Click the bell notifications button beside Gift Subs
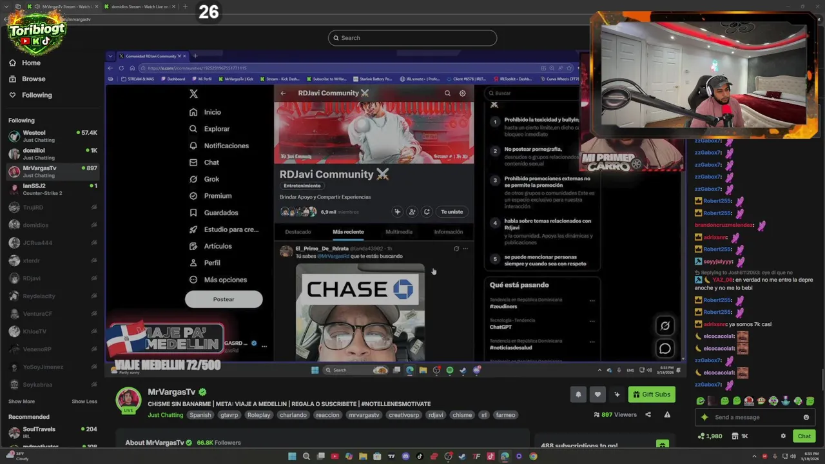Viewport: 825px width, 464px height. point(578,394)
